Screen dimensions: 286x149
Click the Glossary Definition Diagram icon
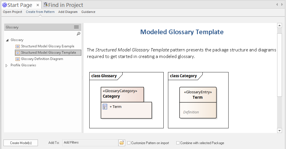[18, 59]
